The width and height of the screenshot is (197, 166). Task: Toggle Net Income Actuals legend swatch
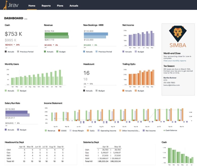123,51
